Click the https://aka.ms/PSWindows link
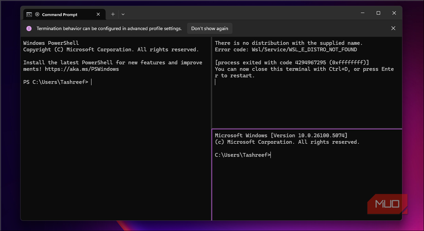The height and width of the screenshot is (231, 424). [82, 69]
